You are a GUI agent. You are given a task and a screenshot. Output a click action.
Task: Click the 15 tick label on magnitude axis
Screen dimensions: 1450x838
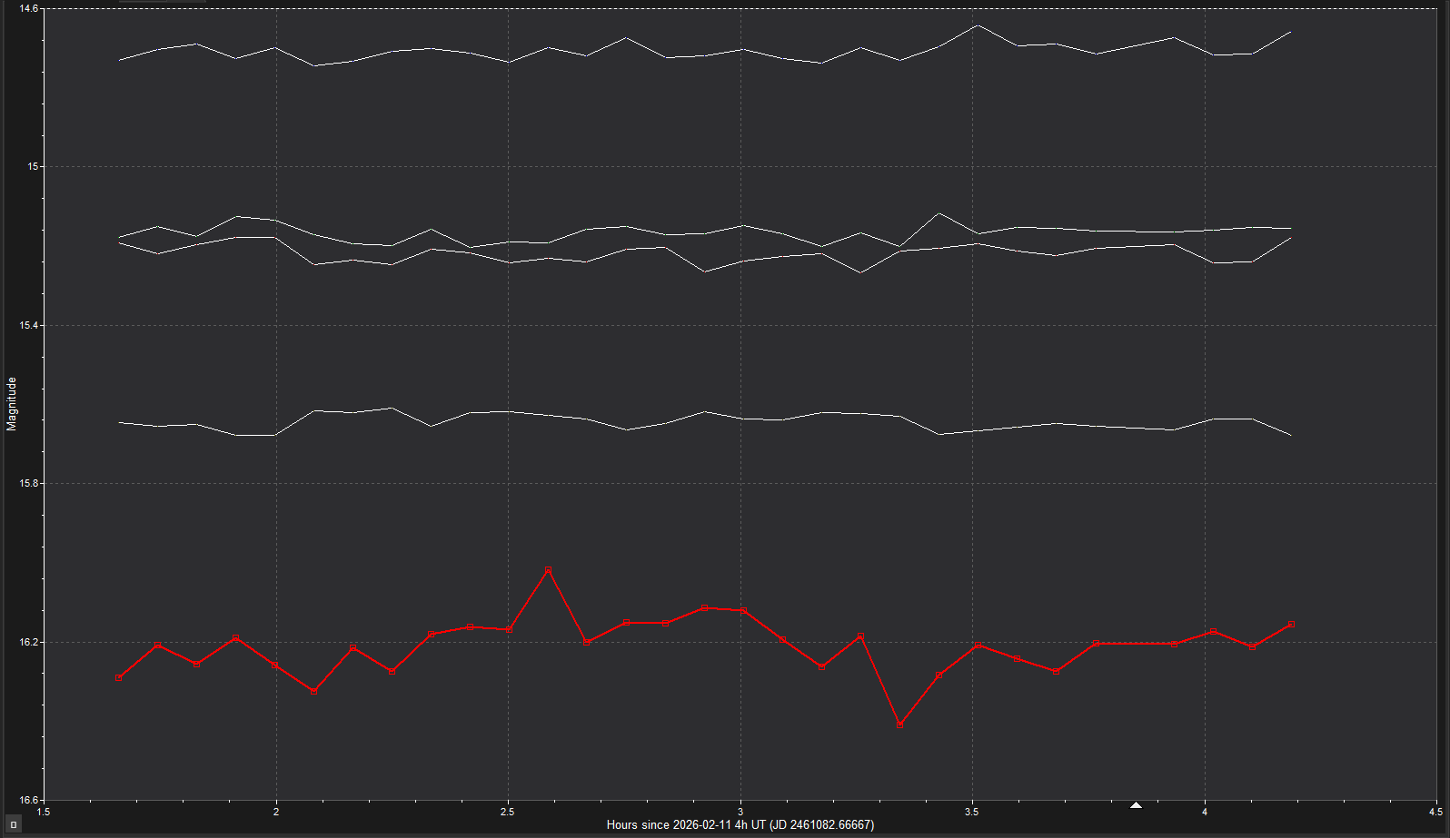[x=35, y=166]
